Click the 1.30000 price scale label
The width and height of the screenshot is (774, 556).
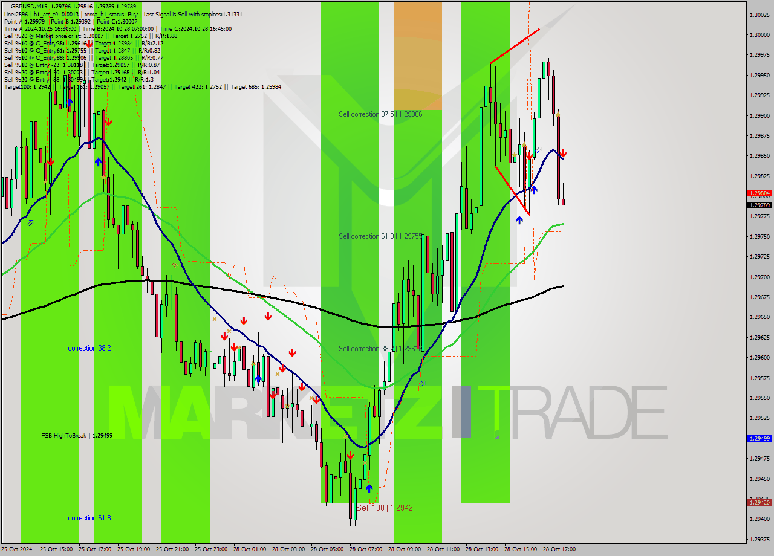tap(759, 35)
